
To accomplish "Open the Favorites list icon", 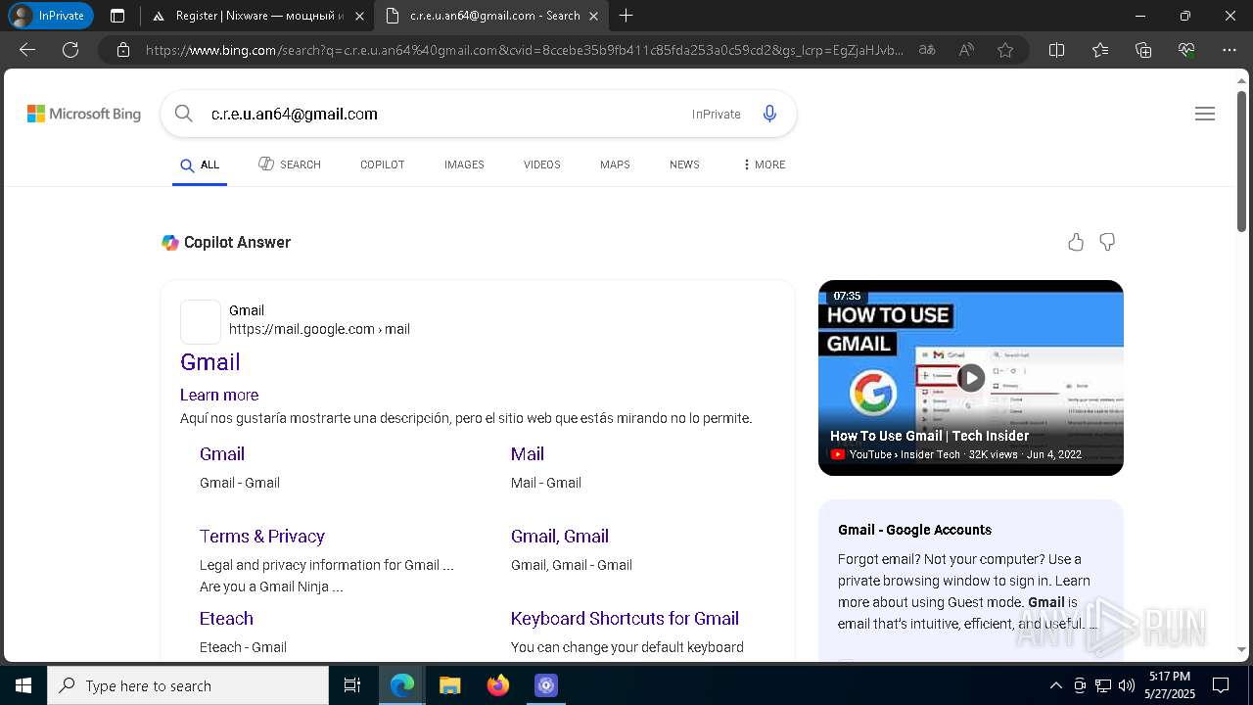I will 1100,50.
